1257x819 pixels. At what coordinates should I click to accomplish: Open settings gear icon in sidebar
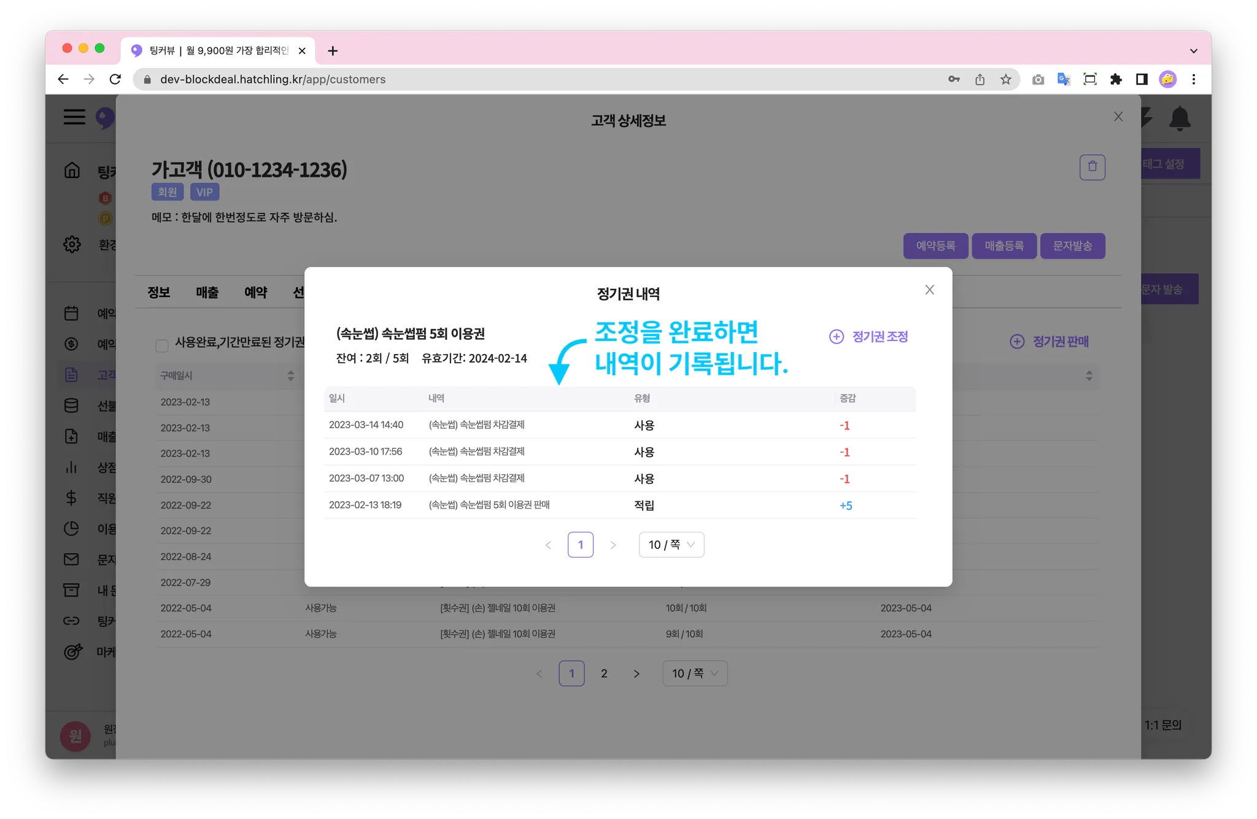point(72,244)
